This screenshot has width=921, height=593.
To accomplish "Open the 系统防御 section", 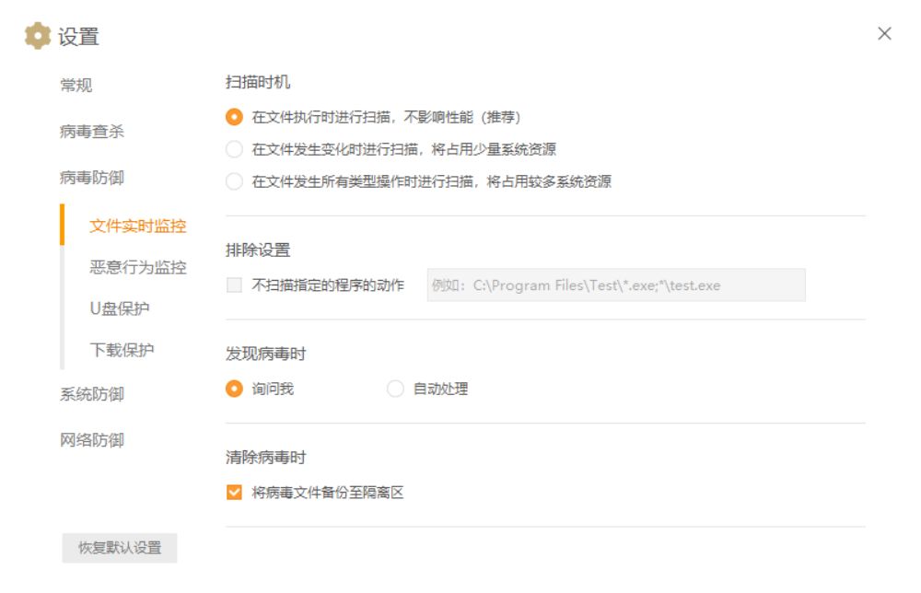I will (x=91, y=394).
